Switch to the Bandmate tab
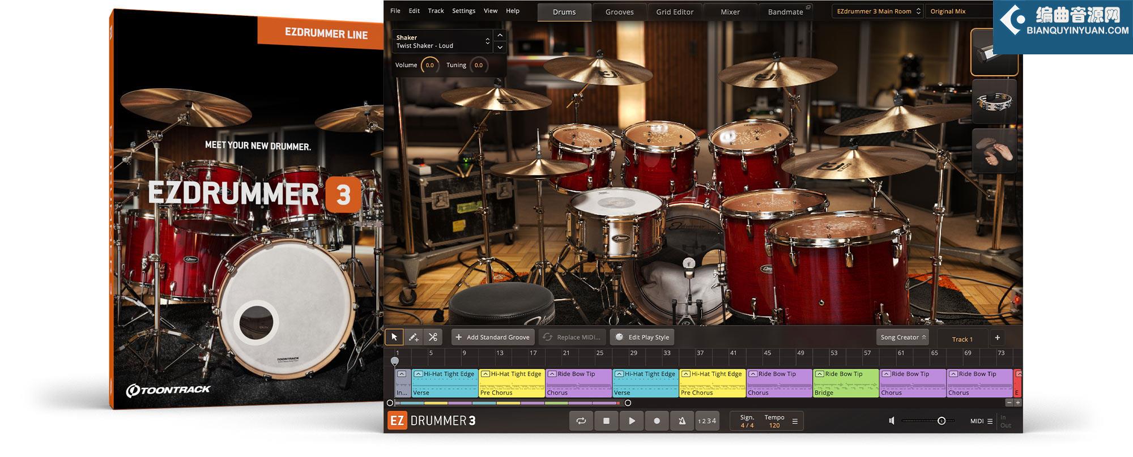The image size is (1133, 457). pos(785,12)
